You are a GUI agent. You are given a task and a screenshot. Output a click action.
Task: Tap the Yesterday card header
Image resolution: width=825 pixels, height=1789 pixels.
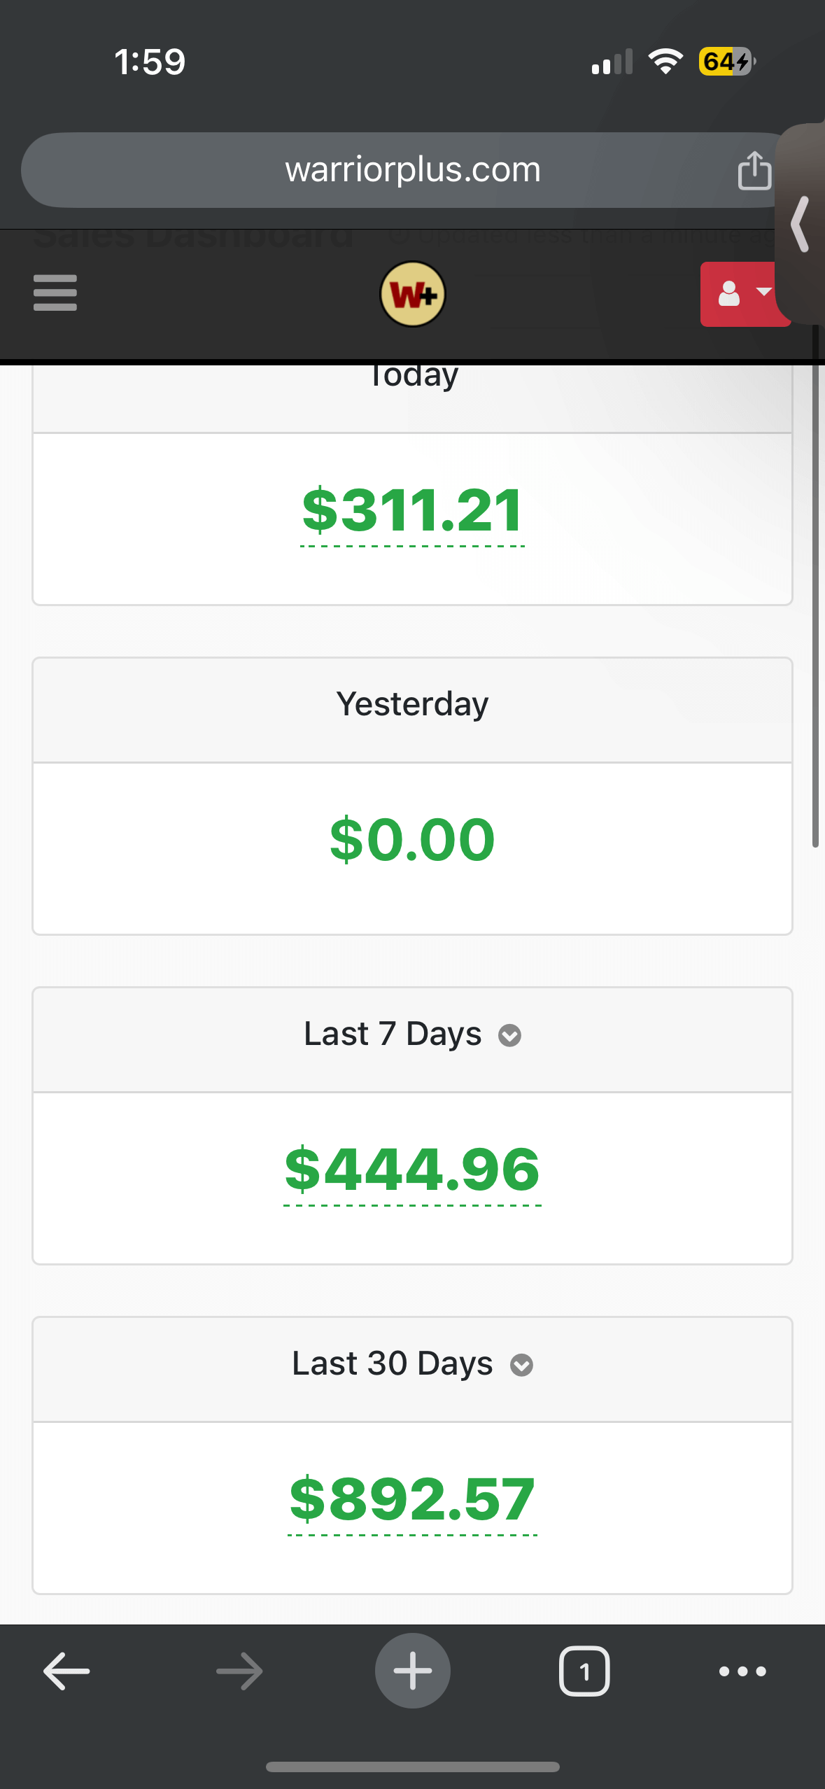[412, 704]
